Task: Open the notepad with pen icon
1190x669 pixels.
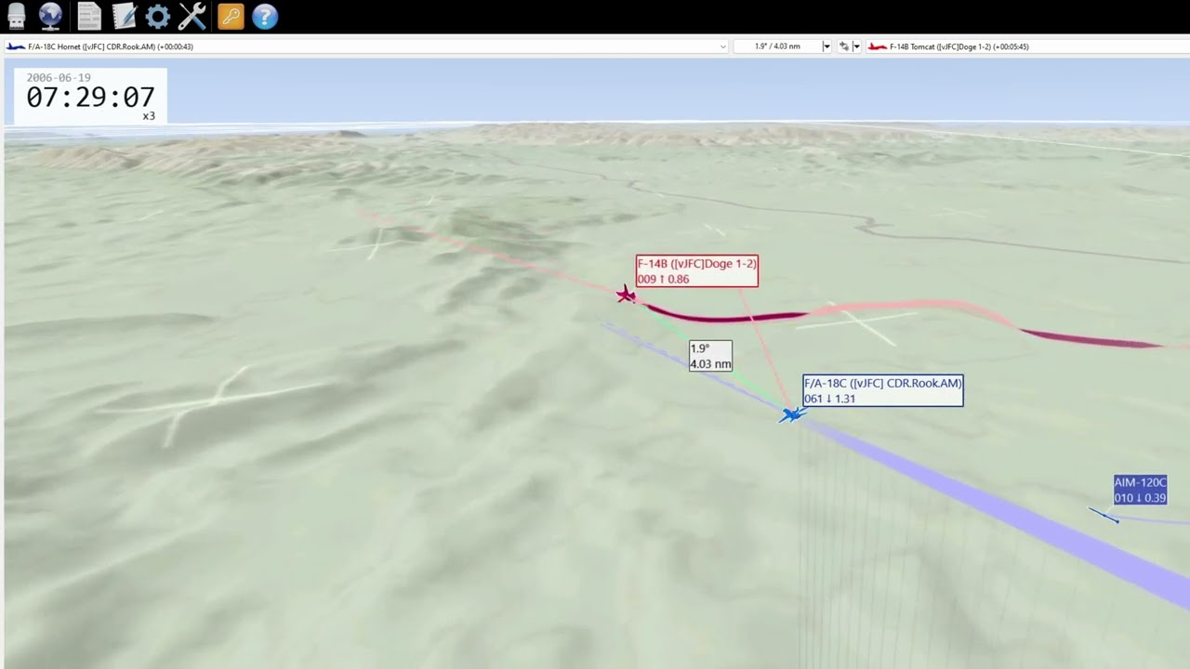Action: pos(124,16)
